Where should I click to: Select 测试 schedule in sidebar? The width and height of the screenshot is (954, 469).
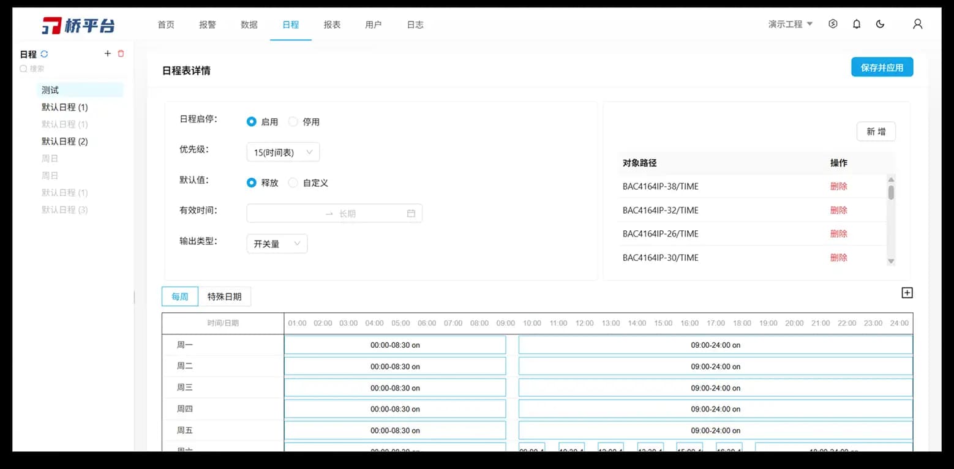pos(80,90)
